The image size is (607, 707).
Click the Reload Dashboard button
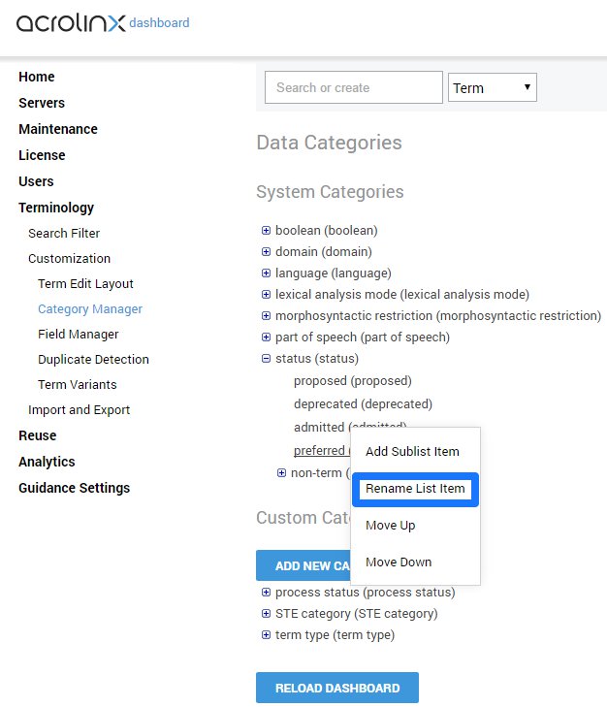pos(337,688)
